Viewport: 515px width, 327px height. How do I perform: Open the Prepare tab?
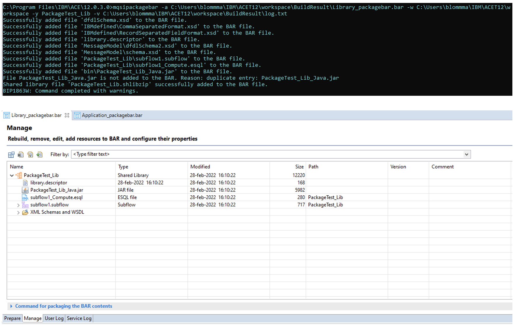[x=12, y=318]
